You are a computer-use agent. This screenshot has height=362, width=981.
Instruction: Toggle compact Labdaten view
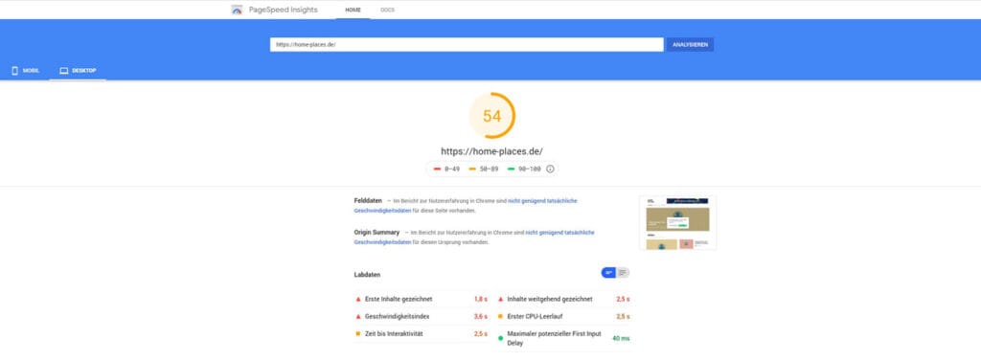(x=608, y=273)
